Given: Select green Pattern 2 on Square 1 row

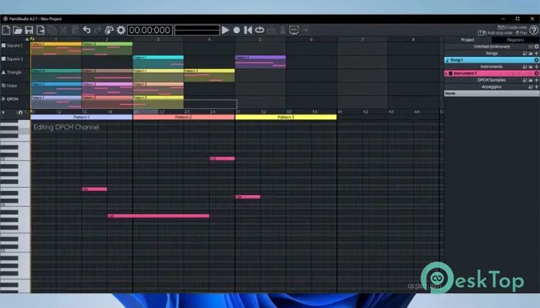Looking at the screenshot, I should point(107,49).
